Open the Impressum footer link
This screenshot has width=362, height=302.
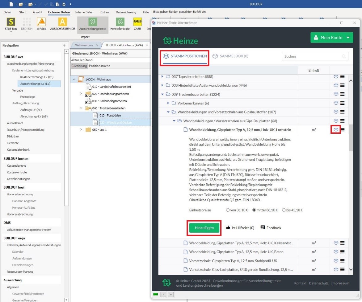tap(340, 283)
